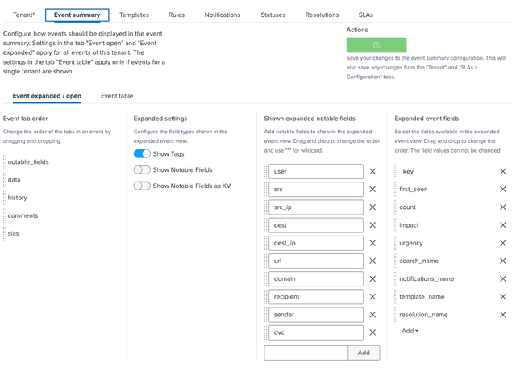The height and width of the screenshot is (368, 516).
Task: Remove the src_ip notable field
Action: [x=372, y=207]
